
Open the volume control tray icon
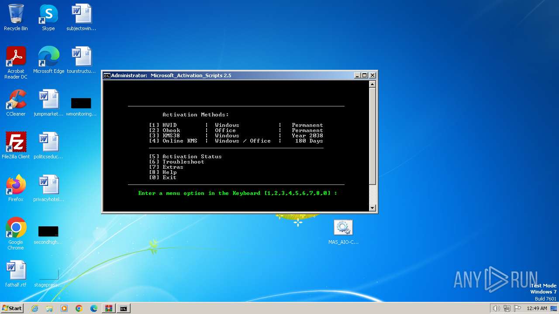(x=496, y=308)
